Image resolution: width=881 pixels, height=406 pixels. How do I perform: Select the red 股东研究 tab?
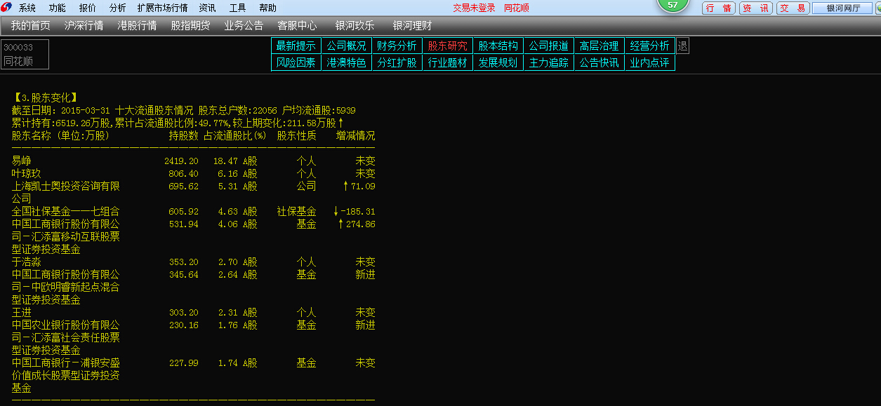pyautogui.click(x=448, y=46)
